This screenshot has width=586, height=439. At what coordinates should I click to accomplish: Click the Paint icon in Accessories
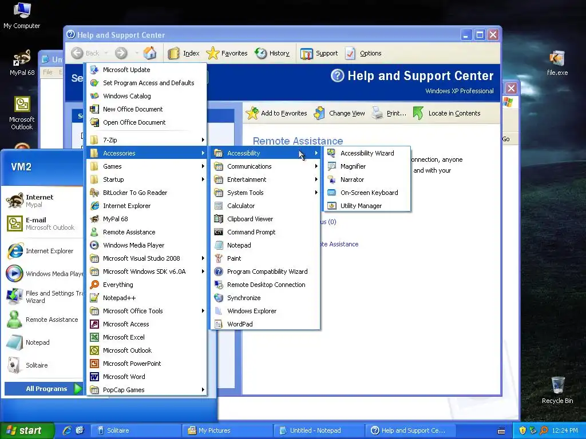tap(219, 258)
